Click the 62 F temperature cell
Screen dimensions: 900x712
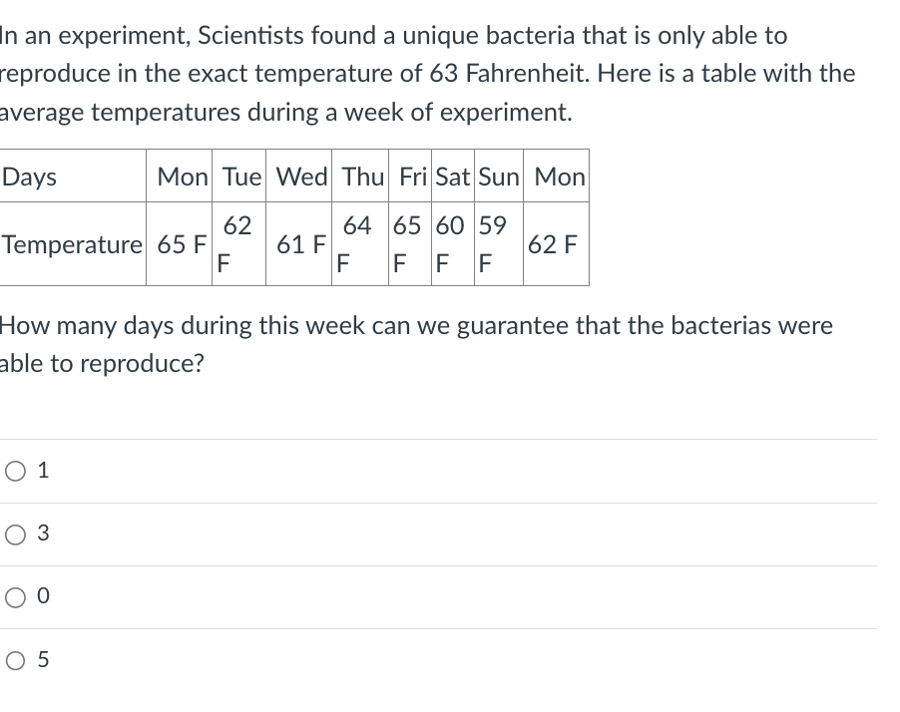tap(239, 244)
